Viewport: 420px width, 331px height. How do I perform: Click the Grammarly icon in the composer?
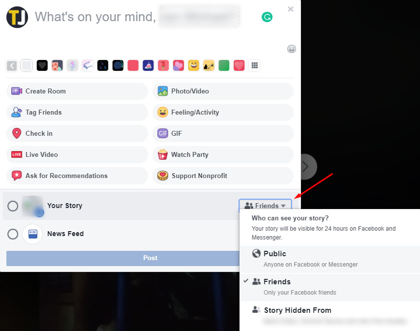click(x=267, y=17)
